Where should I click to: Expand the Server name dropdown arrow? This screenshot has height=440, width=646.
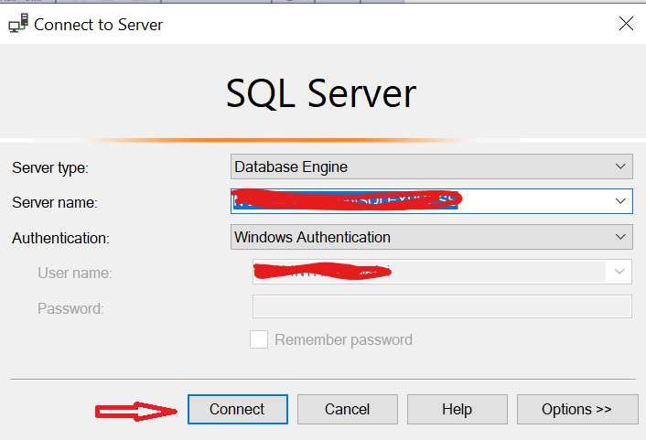coord(621,201)
